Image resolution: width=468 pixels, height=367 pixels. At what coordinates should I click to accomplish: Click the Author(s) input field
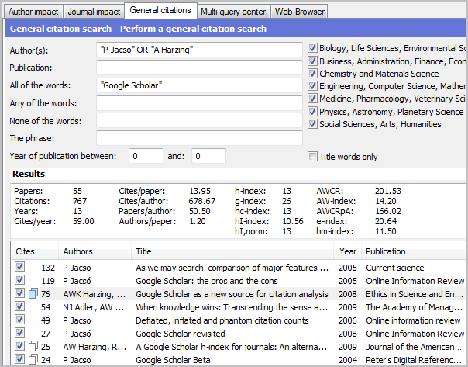pos(199,50)
